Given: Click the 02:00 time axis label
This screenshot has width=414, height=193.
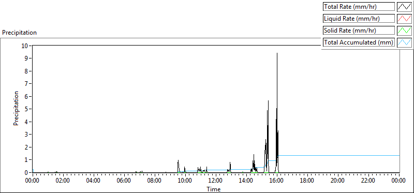Looking at the screenshot, I should (63, 181).
